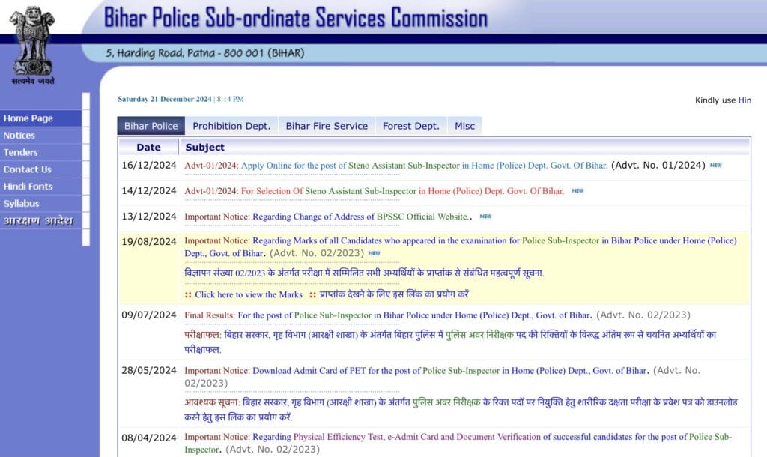Open Download Admit Card of PET notice
This screenshot has height=457, width=767.
[416, 370]
